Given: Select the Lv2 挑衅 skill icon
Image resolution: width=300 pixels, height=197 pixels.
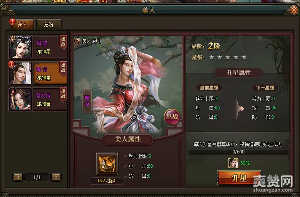Looking at the screenshot, I should point(107,164).
